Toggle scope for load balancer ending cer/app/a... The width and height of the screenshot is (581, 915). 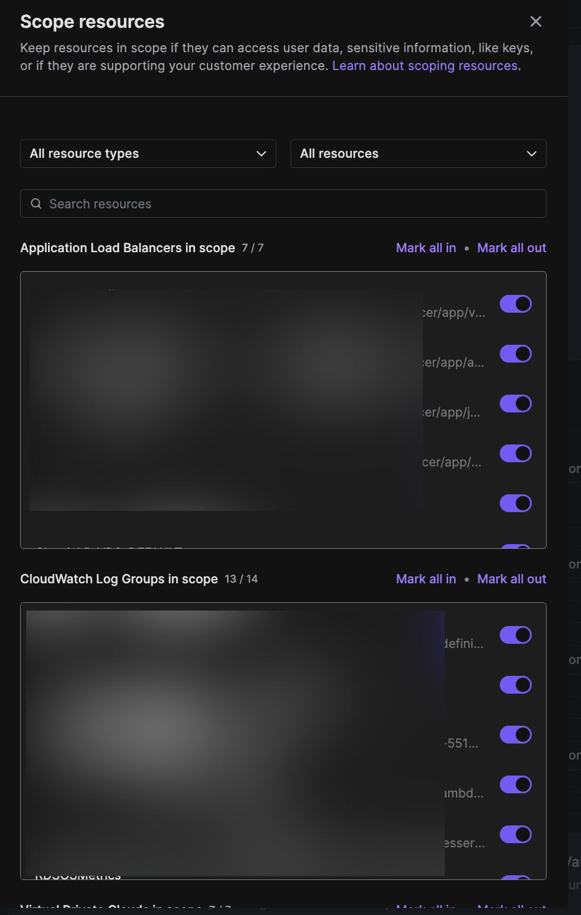(x=516, y=354)
